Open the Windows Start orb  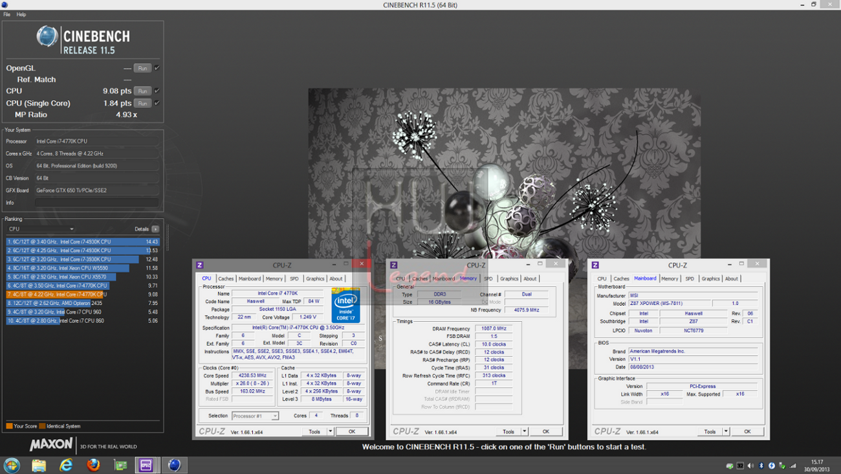coord(12,465)
